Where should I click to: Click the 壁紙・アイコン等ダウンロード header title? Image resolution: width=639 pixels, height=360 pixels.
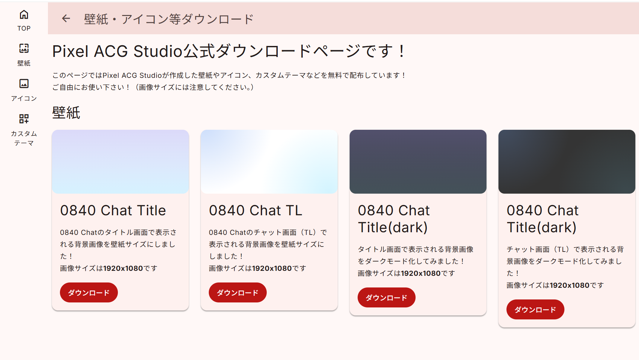pos(169,19)
